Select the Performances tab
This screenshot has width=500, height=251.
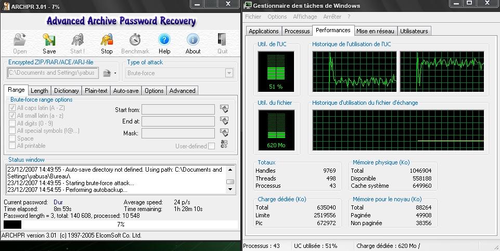[x=333, y=30]
